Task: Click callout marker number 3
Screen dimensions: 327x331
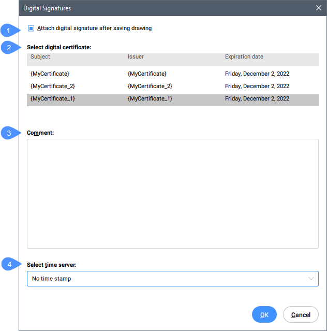Action: click(x=9, y=133)
